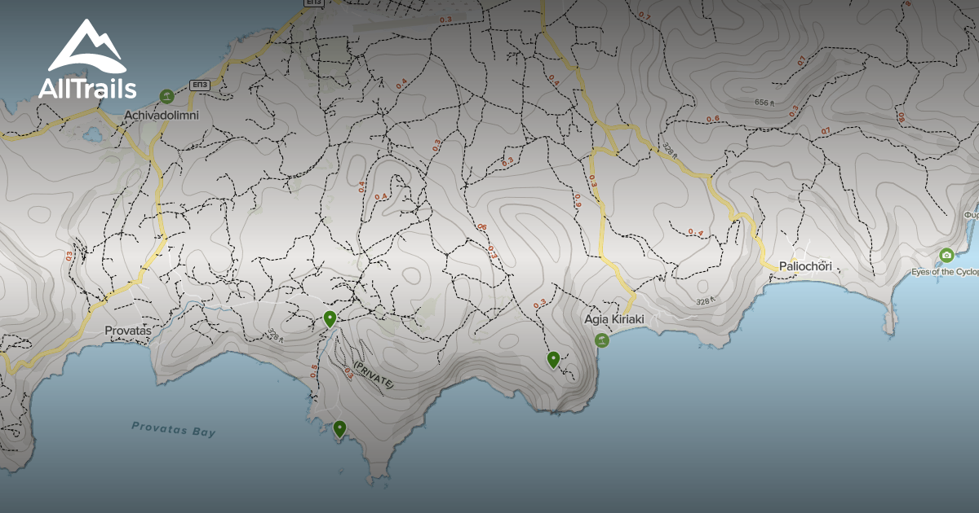Click the EΠ3 road shield on the north coast
This screenshot has width=979, height=513.
click(200, 85)
